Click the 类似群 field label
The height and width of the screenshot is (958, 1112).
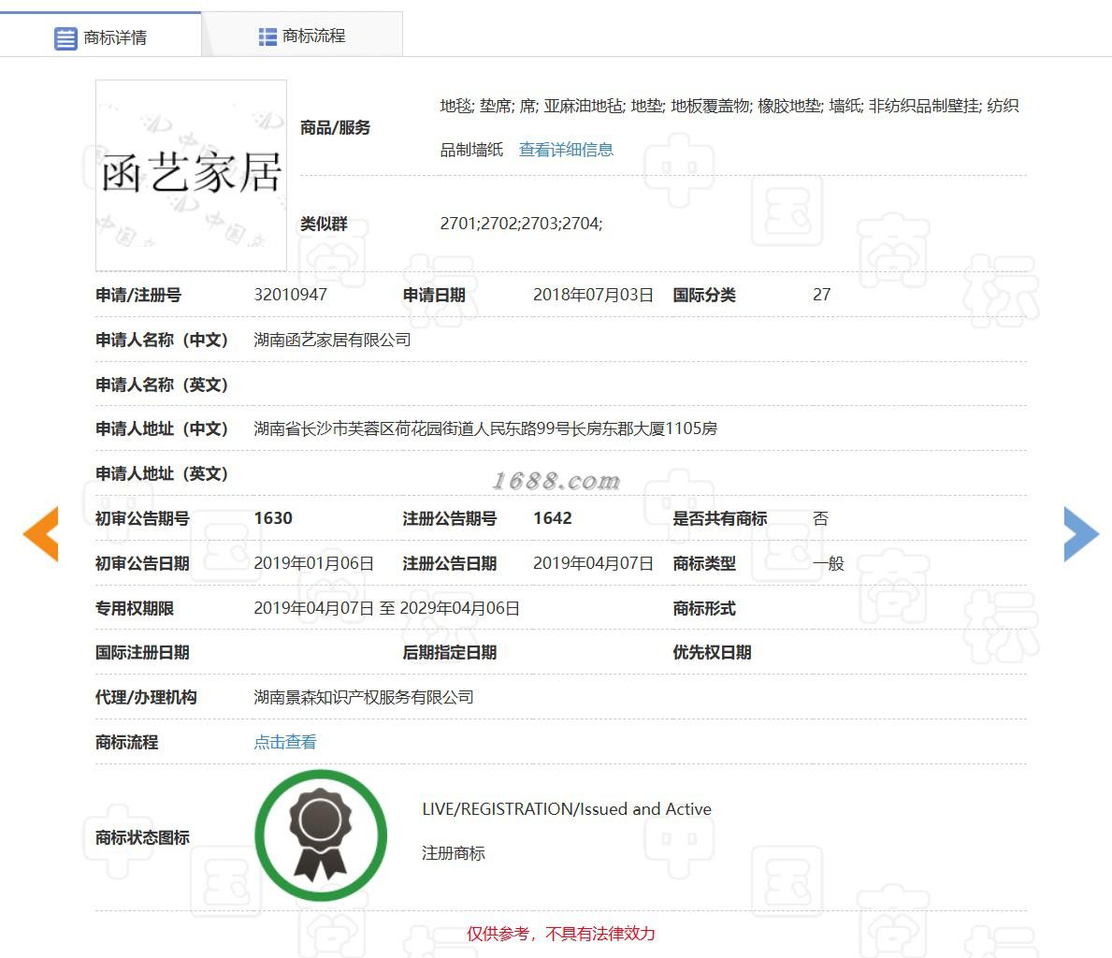(x=324, y=225)
